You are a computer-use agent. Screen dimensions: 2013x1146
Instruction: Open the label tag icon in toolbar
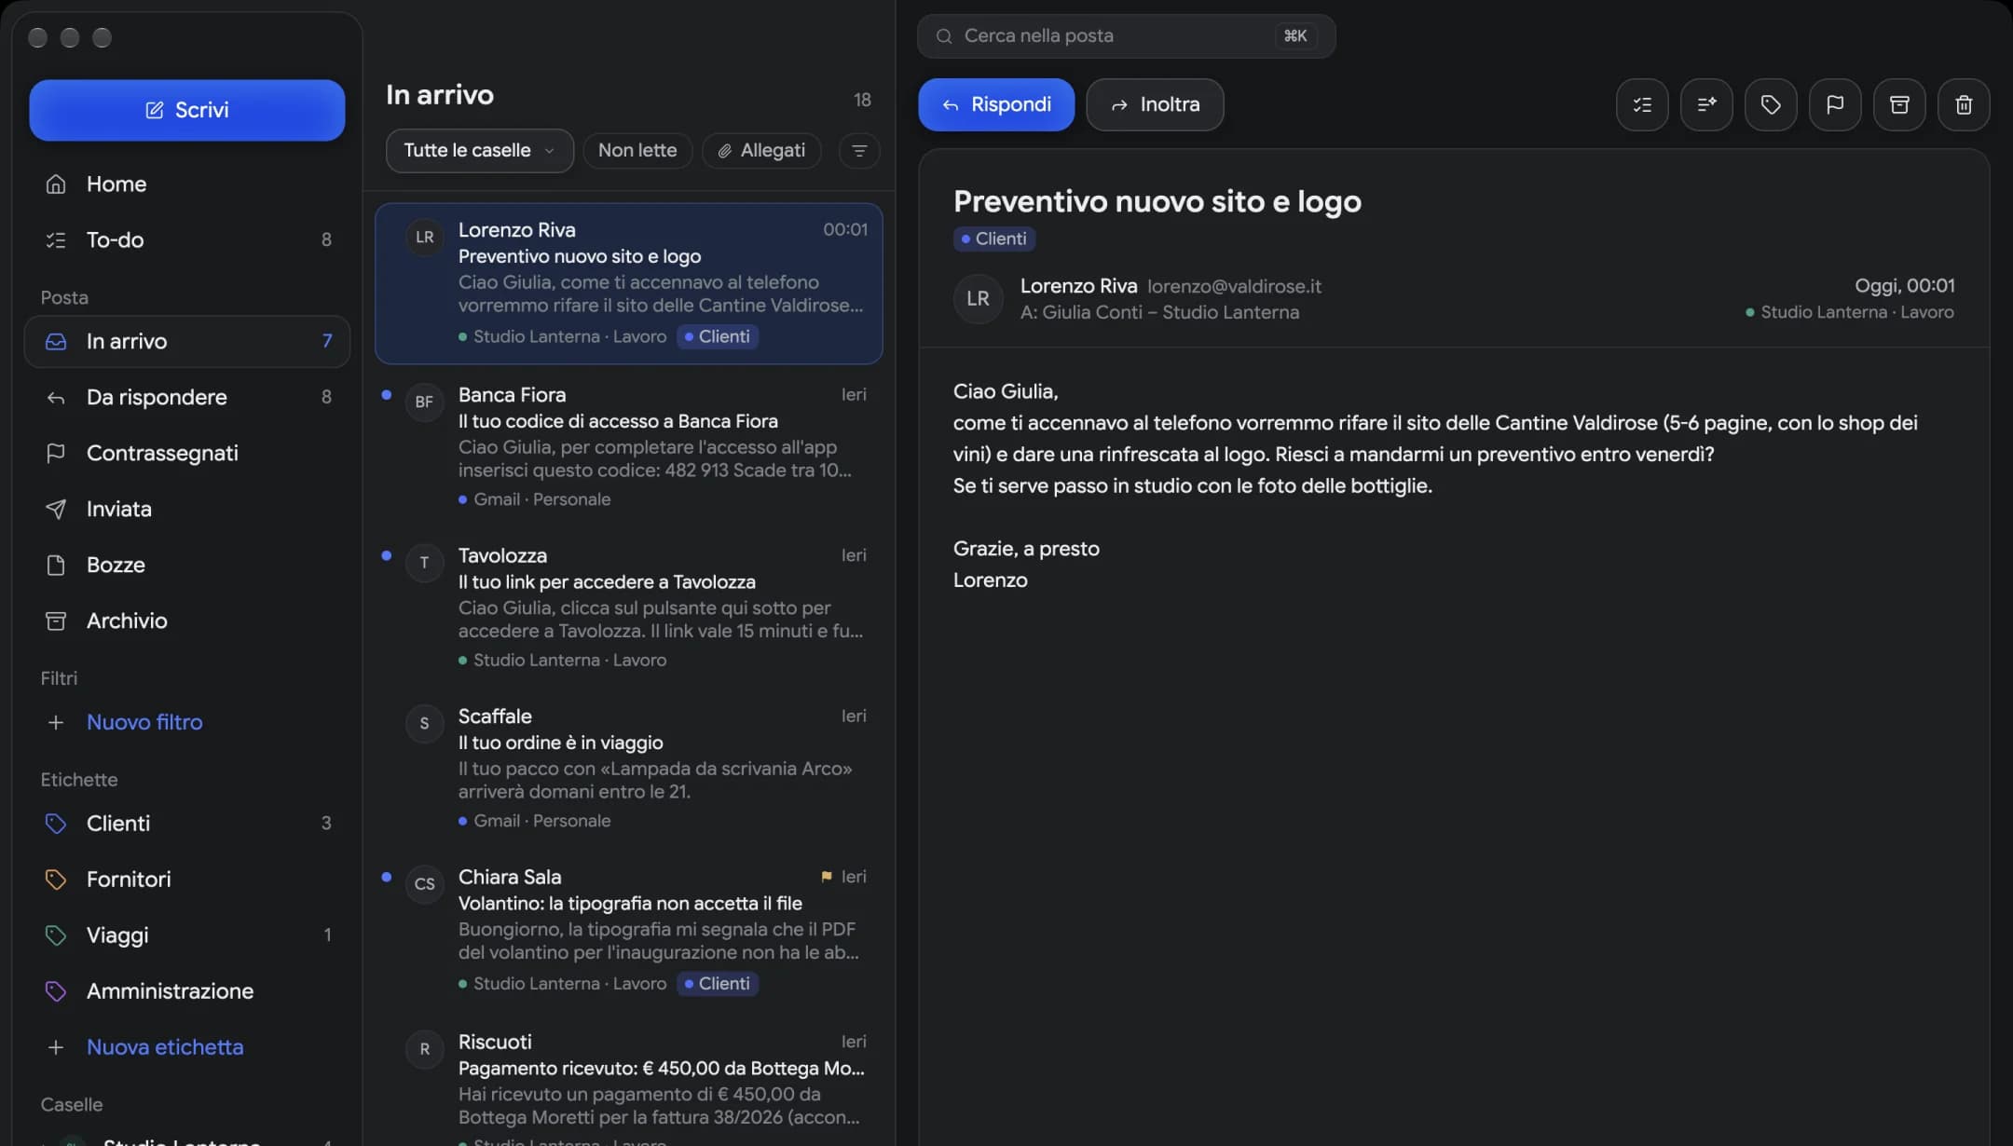pyautogui.click(x=1770, y=104)
